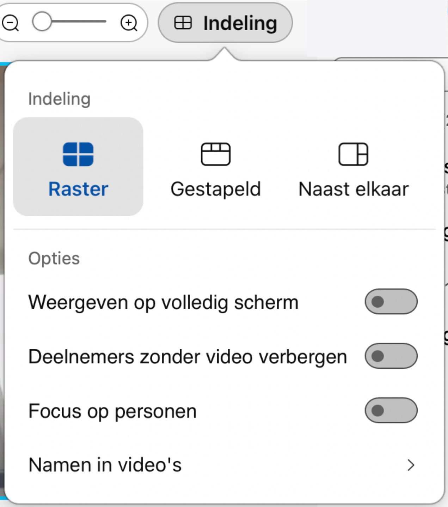The image size is (448, 507).
Task: Enable Deelnemers zonder video verbergen
Action: click(x=391, y=356)
